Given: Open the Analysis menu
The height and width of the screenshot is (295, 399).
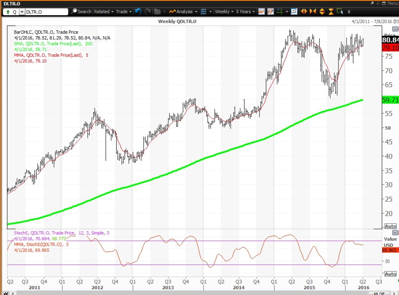Looking at the screenshot, I should point(183,11).
